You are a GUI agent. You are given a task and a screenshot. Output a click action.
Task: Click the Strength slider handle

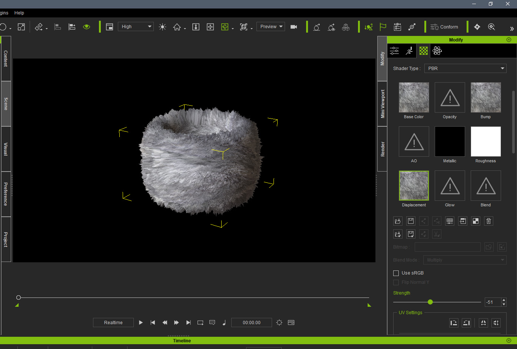tap(430, 302)
